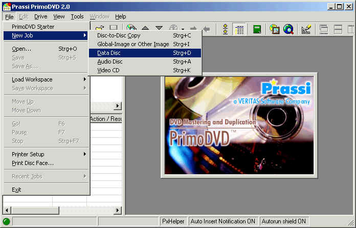Maximize the PrimoDVD window
The image size is (356, 228).
pos(340,7)
